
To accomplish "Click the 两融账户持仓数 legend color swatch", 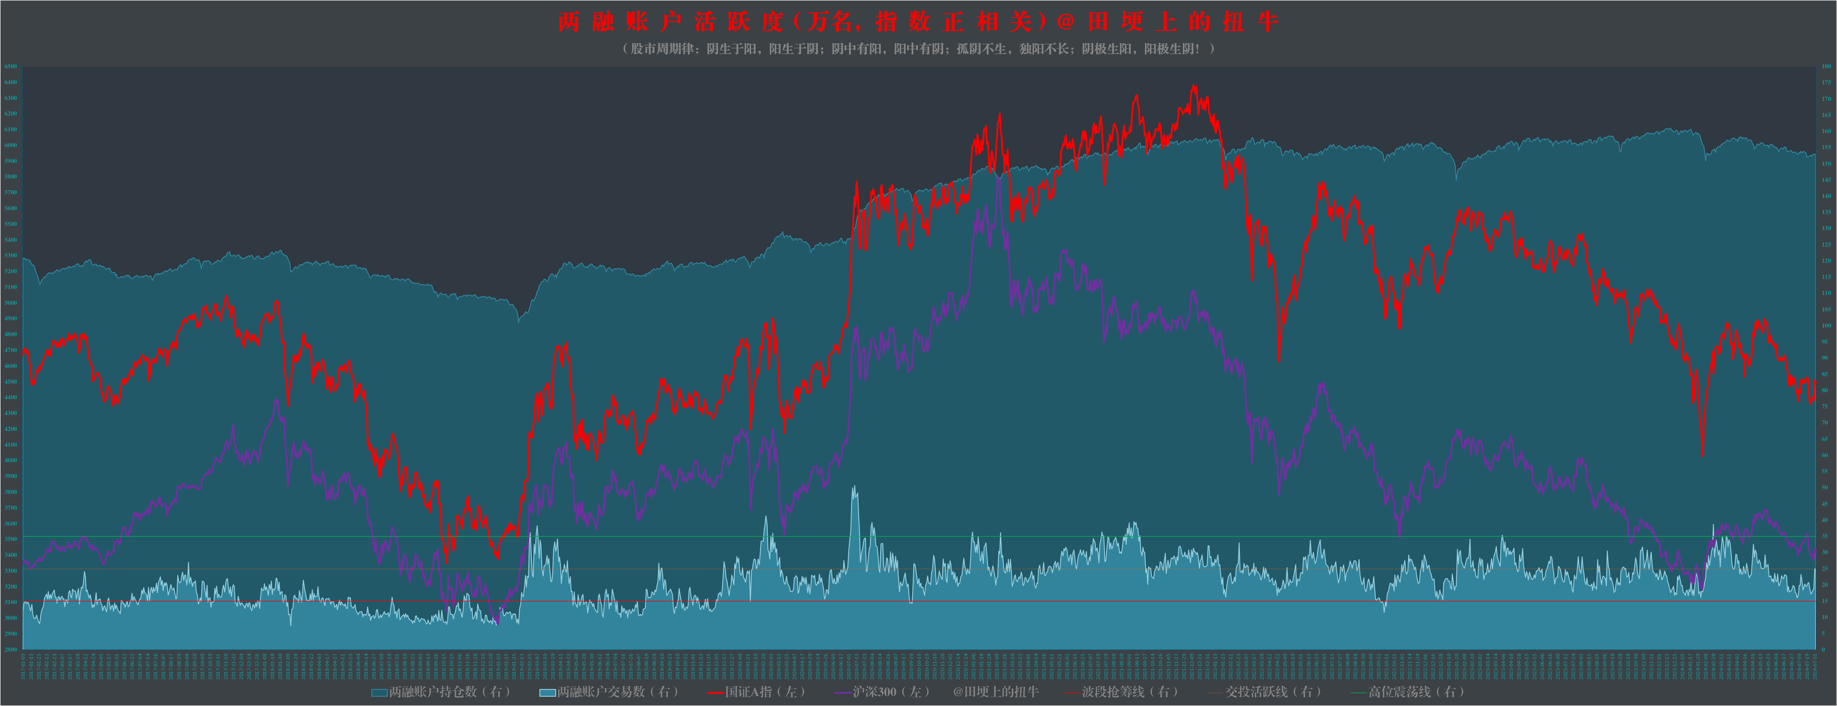I will (379, 693).
